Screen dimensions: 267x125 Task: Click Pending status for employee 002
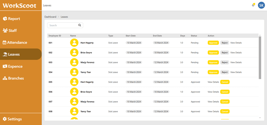pos(194,53)
